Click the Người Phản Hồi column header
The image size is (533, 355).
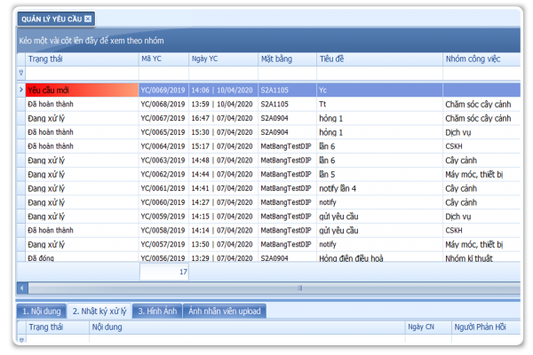[x=481, y=327]
